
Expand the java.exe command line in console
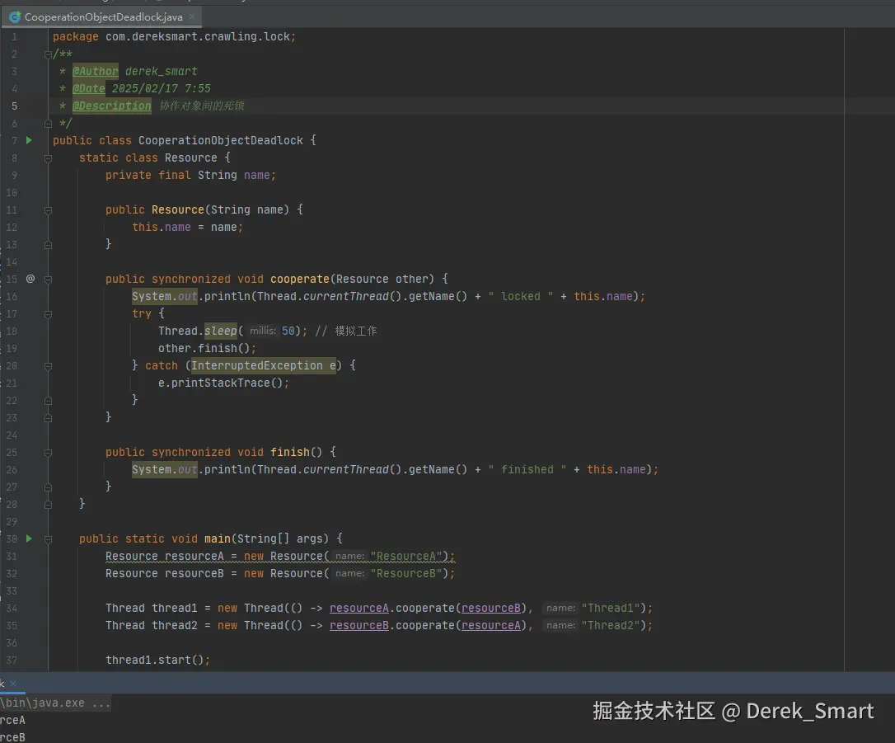[103, 703]
